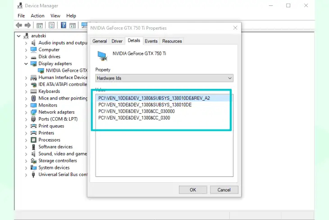This screenshot has height=220, width=329.
Task: Click the show/hide console tree toolbar icon
Action: tap(40, 26)
